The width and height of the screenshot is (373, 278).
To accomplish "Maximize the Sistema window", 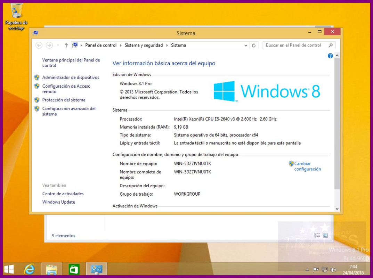I will click(x=319, y=32).
